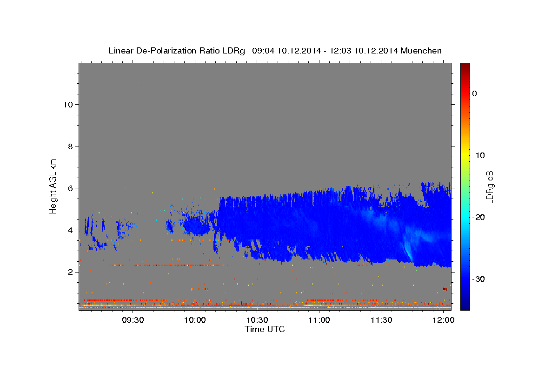This screenshot has height=372, width=558.
Task: Click the colorbar value -30
Action: [x=478, y=279]
